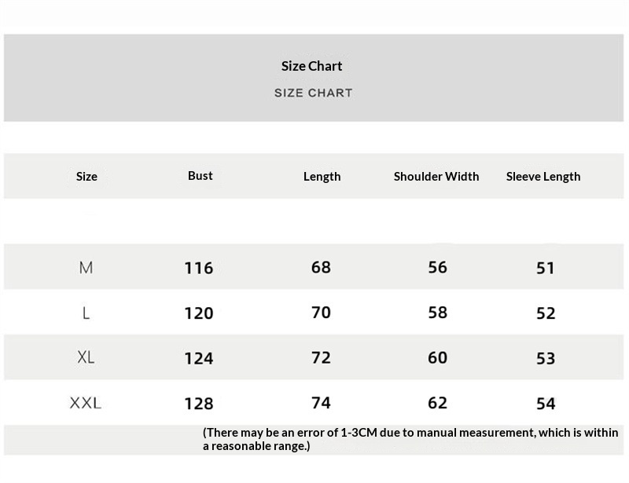Select the sleeve length value 52
Image resolution: width=629 pixels, height=483 pixels.
coord(546,313)
